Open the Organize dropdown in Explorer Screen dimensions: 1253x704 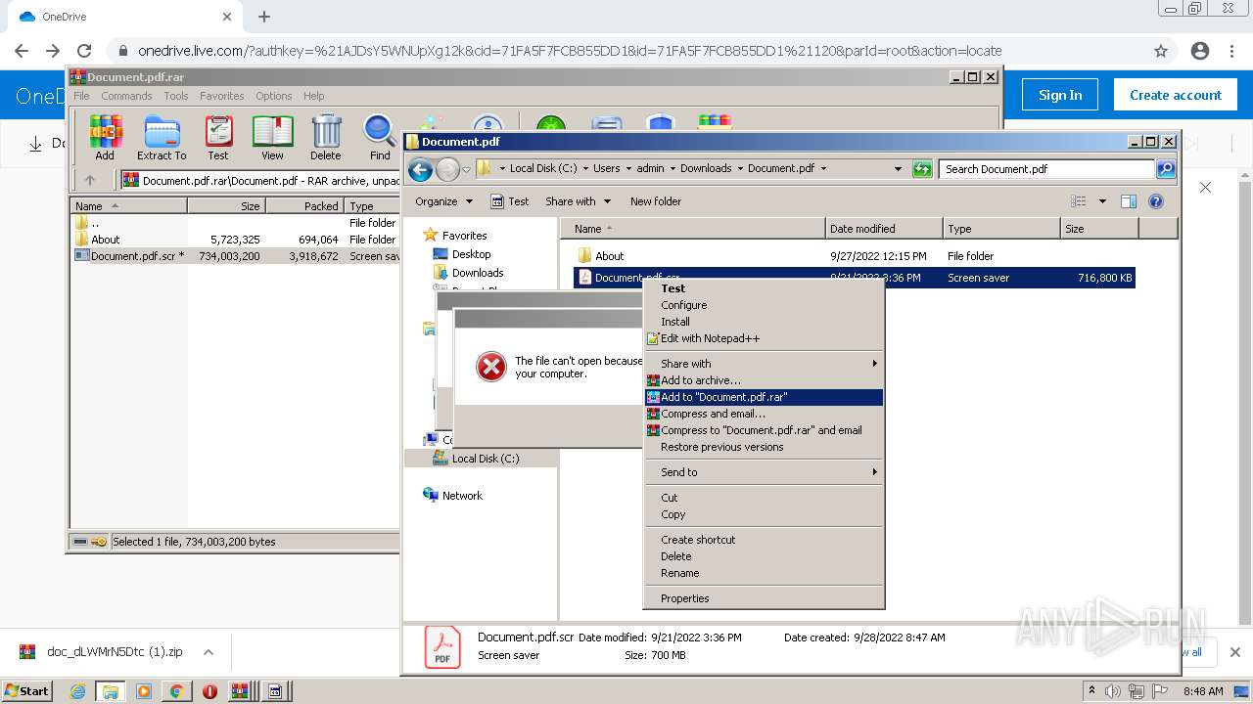pyautogui.click(x=443, y=201)
